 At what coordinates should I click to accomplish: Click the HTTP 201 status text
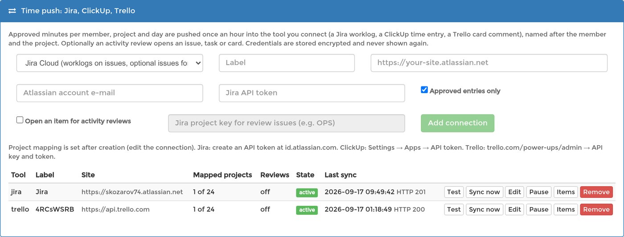click(x=411, y=192)
